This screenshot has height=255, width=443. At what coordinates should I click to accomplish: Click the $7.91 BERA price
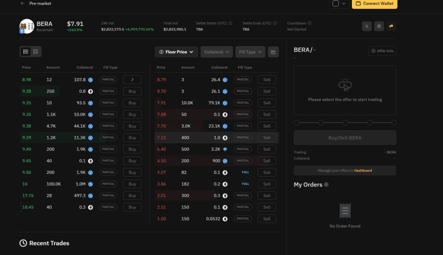click(x=75, y=24)
